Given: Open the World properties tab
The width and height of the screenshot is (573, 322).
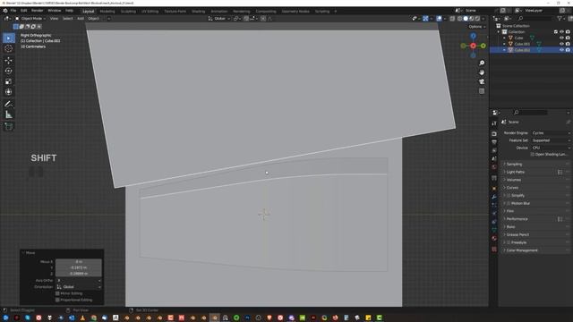Looking at the screenshot, I should pos(494,167).
